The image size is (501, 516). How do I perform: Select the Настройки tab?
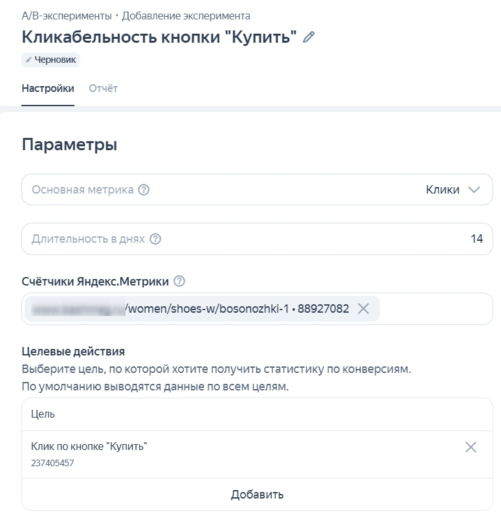coord(48,89)
